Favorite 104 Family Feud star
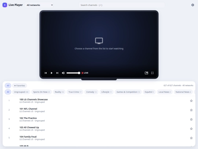The width and height of the screenshot is (198, 149). coord(191,138)
